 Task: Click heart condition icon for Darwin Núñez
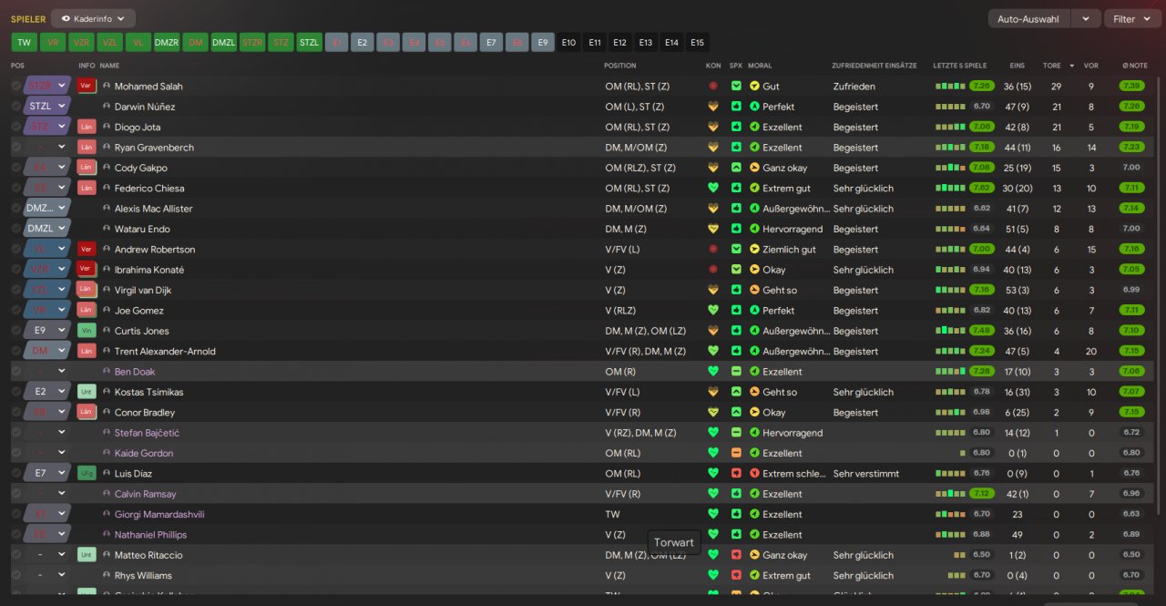713,106
